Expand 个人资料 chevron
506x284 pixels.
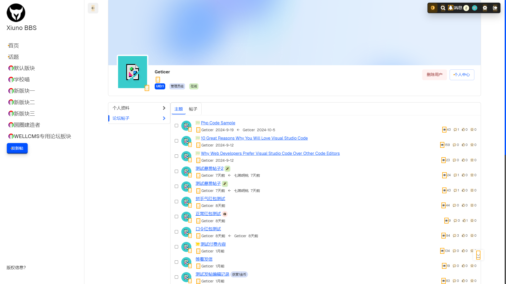point(164,108)
